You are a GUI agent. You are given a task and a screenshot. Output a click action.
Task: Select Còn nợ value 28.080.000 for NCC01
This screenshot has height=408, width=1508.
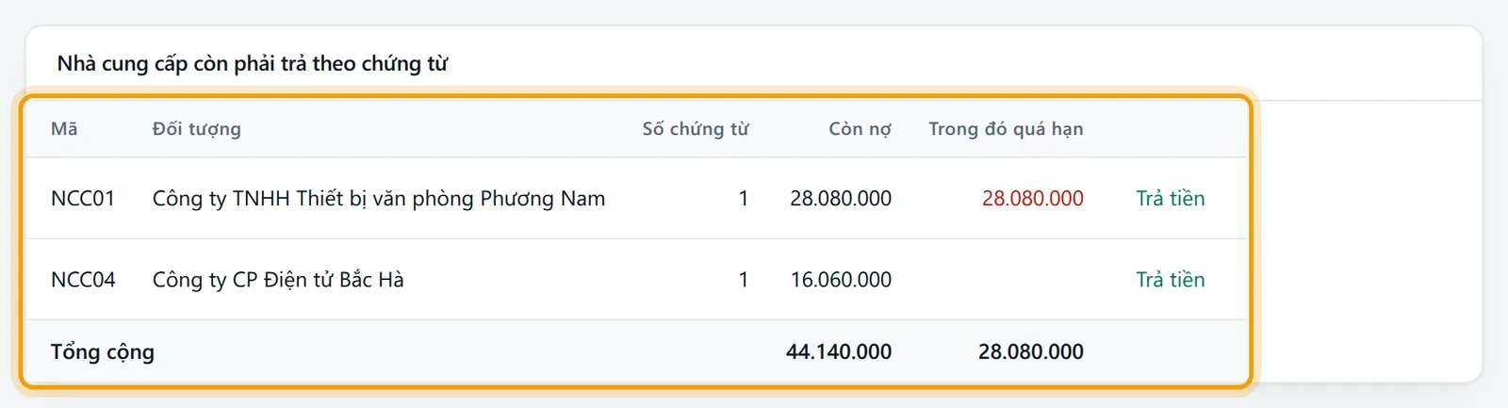pyautogui.click(x=841, y=198)
